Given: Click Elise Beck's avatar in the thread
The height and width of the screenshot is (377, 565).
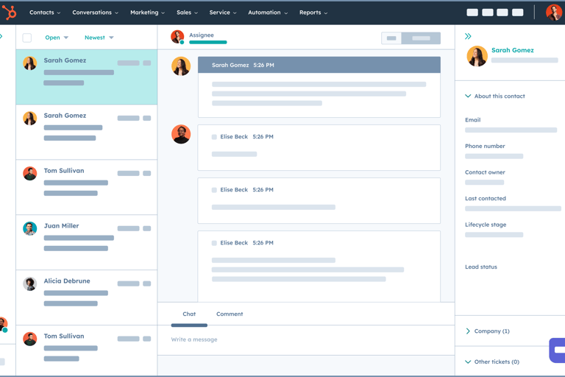Looking at the screenshot, I should pyautogui.click(x=181, y=134).
